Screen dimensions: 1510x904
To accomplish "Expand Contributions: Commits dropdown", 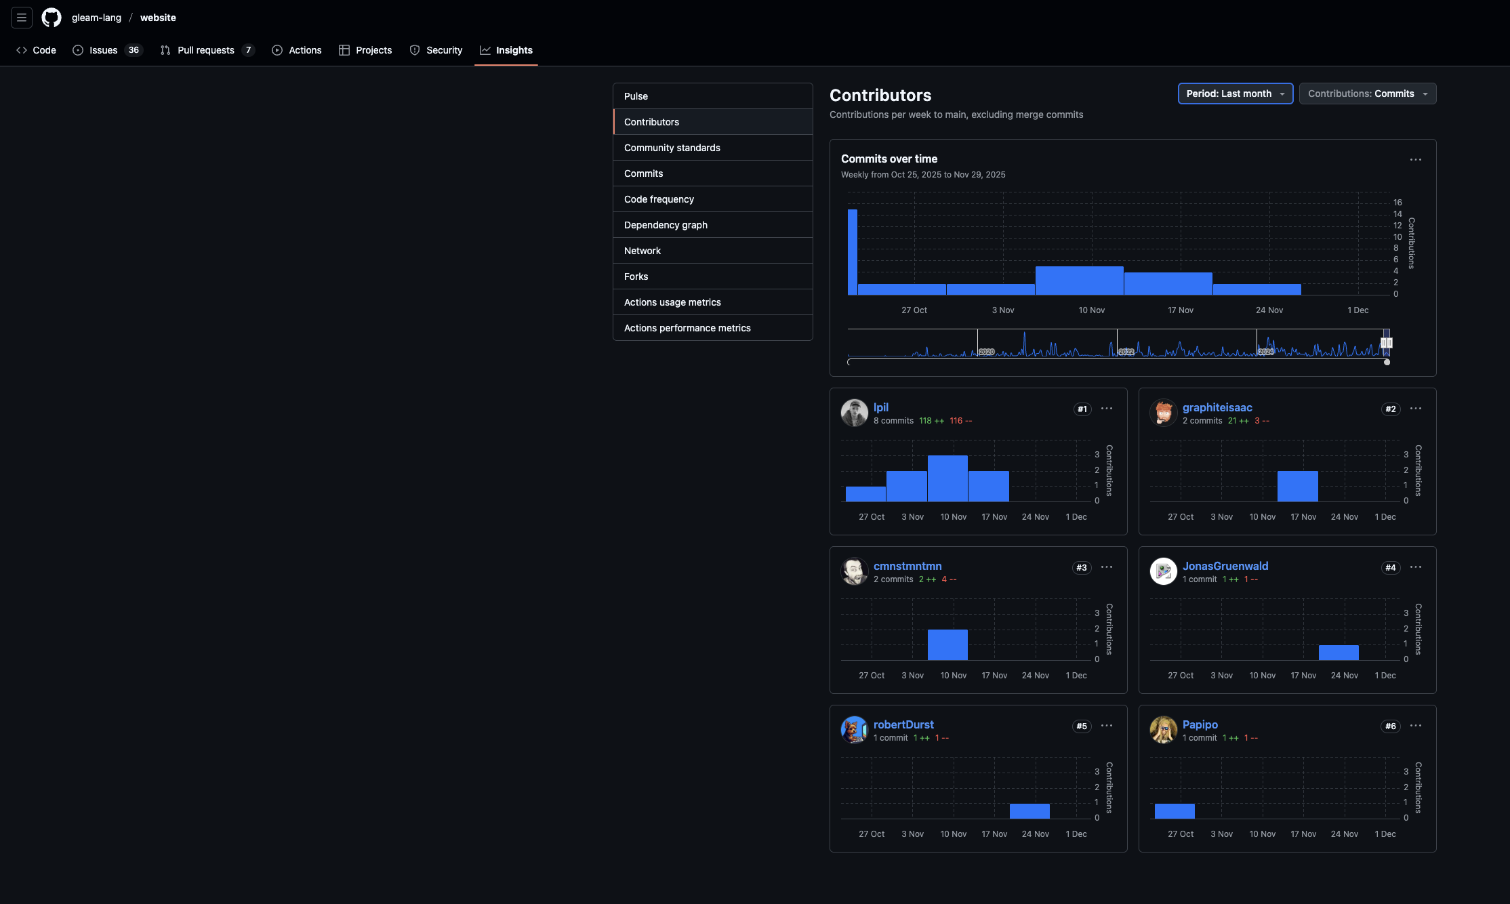I will tap(1367, 94).
